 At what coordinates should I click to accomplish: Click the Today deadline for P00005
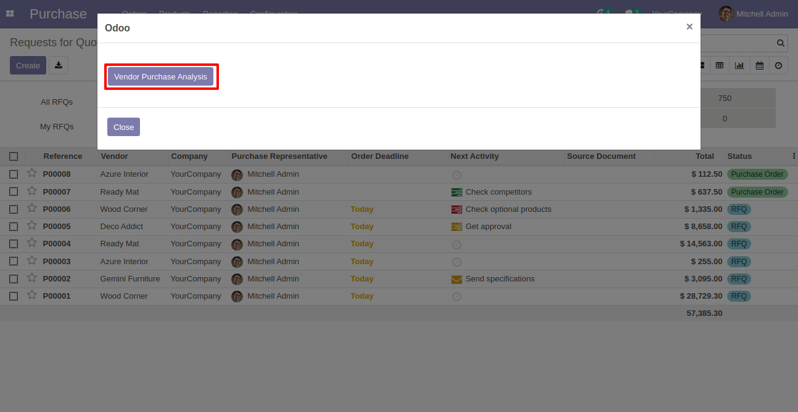[x=362, y=227]
